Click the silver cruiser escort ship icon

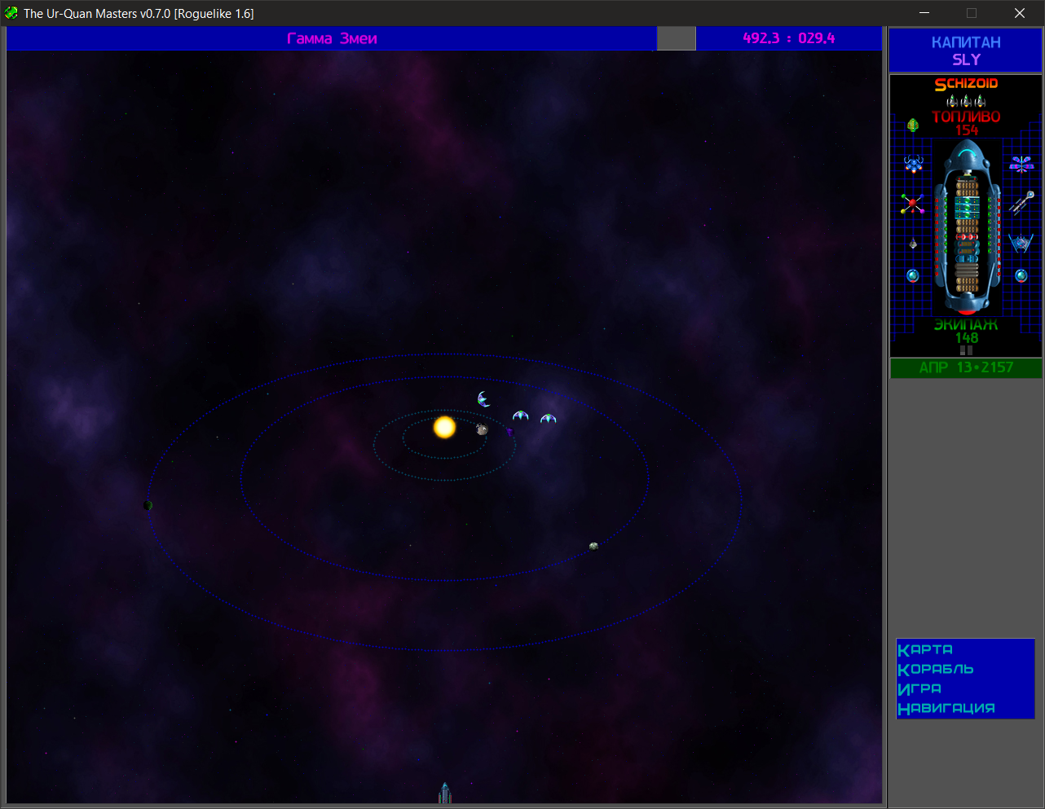(1021, 202)
